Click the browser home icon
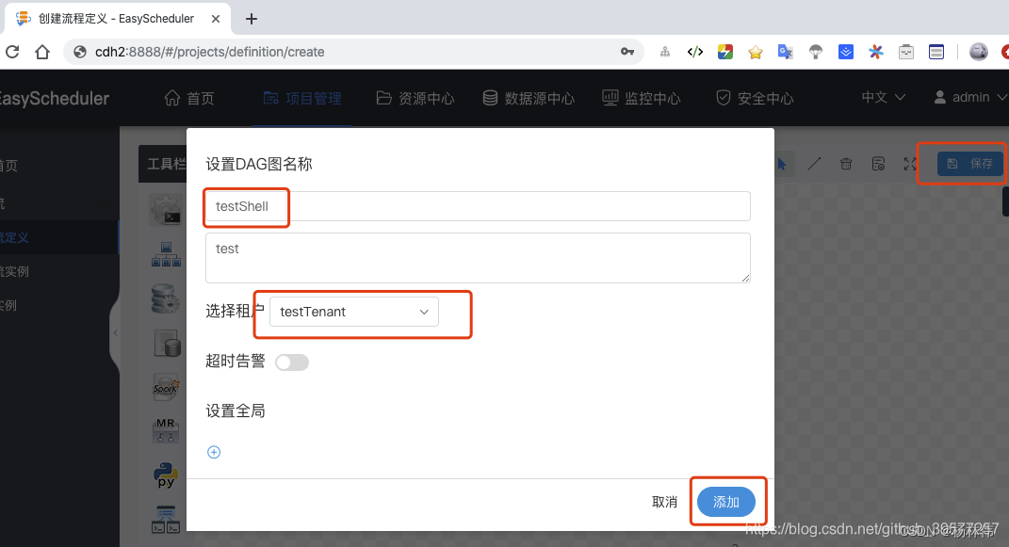 click(x=42, y=52)
